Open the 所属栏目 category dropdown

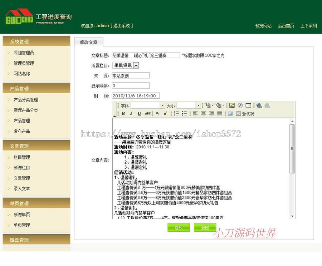pos(126,65)
